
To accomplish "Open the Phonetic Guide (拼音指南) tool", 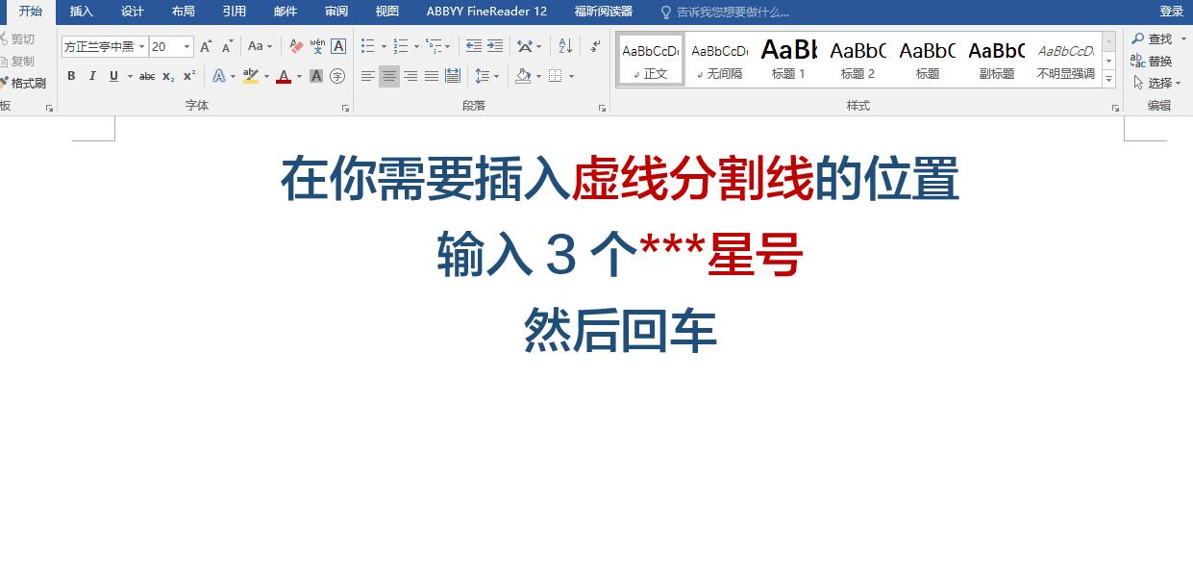I will point(317,45).
